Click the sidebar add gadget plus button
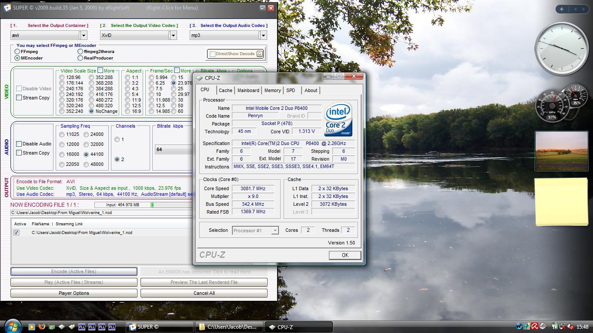 click(562, 9)
